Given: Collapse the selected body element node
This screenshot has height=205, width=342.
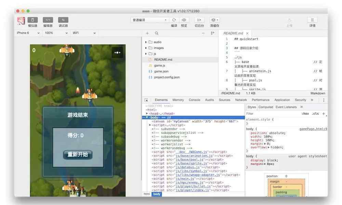Looking at the screenshot, I should [x=147, y=118].
